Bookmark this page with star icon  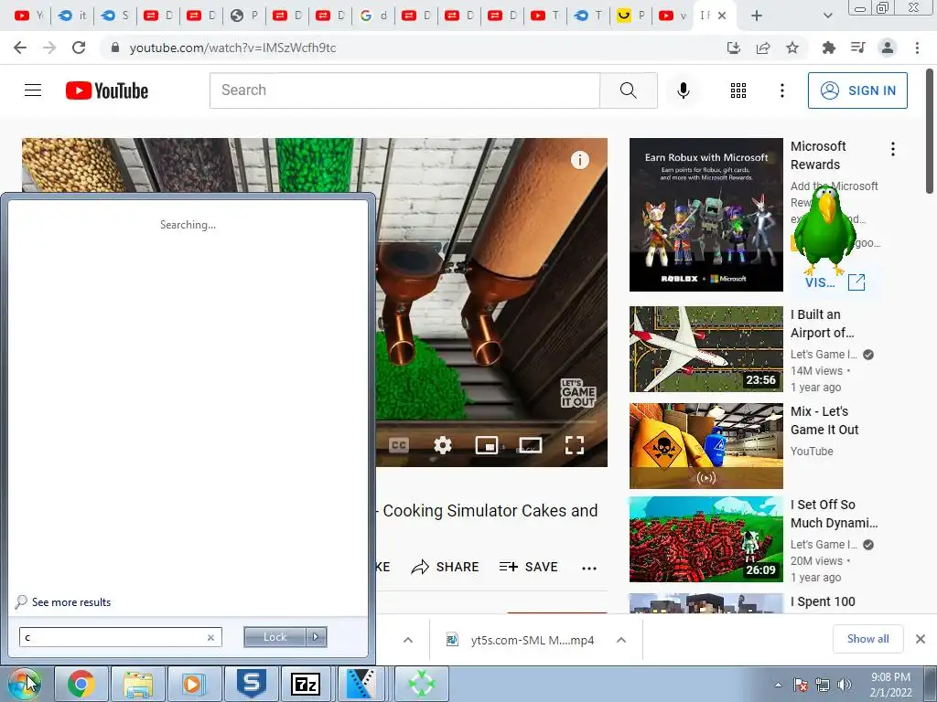pos(792,48)
